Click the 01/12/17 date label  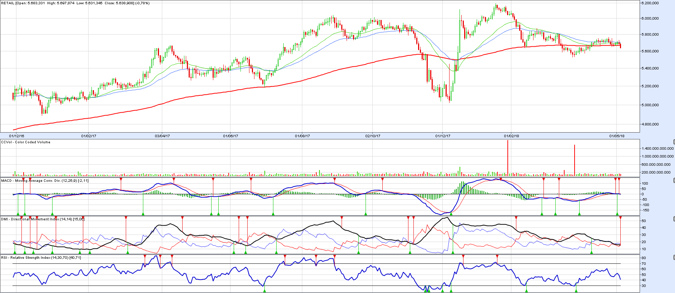click(x=443, y=136)
